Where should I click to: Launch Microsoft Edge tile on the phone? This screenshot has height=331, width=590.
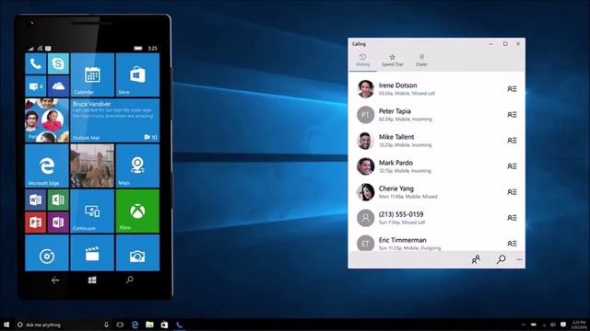coord(47,165)
